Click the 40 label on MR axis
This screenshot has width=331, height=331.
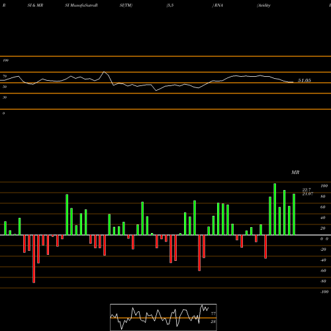click(x=323, y=218)
